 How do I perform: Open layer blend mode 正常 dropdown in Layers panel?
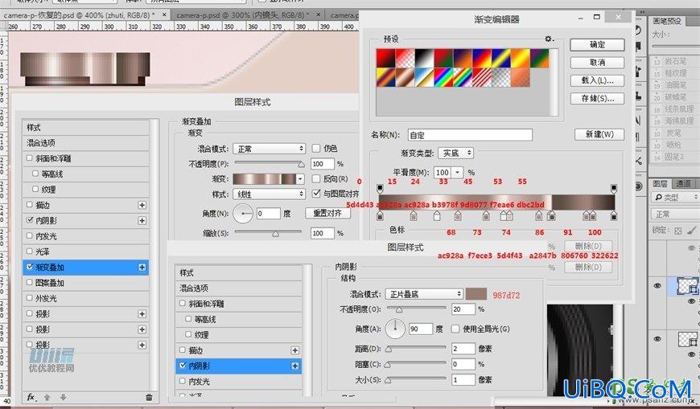point(675,214)
